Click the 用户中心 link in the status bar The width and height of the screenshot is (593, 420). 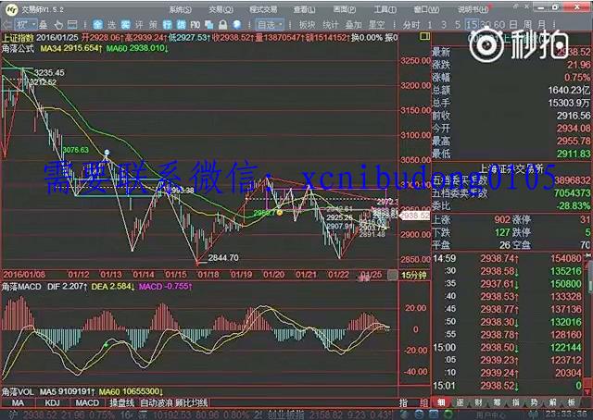490,415
